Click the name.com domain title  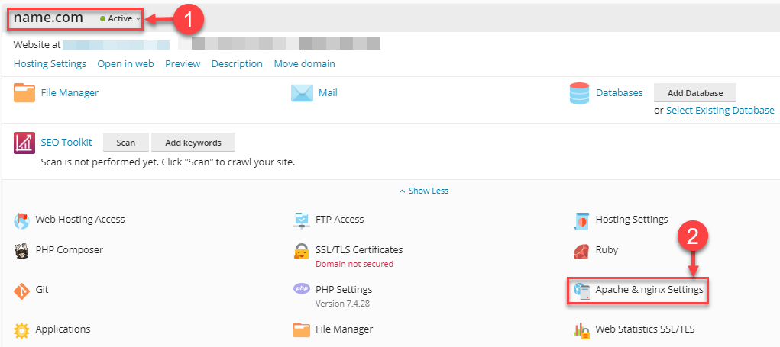[x=48, y=18]
